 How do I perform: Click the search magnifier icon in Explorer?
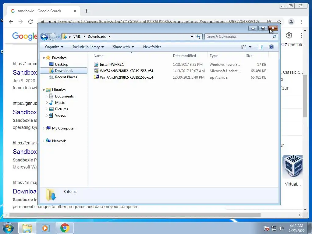[274, 37]
